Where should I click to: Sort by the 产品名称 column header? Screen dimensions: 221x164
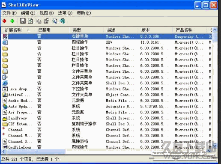pyautogui.click(x=189, y=30)
